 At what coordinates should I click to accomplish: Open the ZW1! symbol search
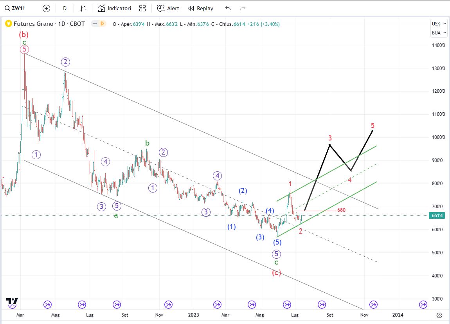coord(15,8)
